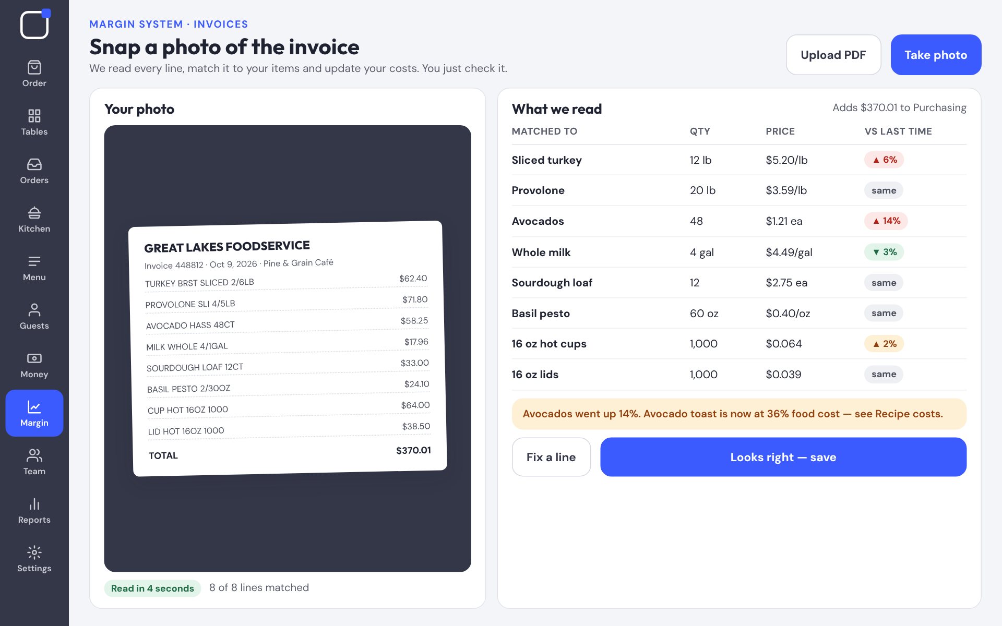This screenshot has height=626, width=1002.
Task: Open the Reports bar chart icon
Action: click(34, 504)
